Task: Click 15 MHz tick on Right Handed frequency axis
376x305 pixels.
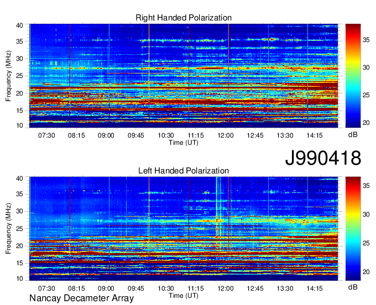Action: (19, 111)
